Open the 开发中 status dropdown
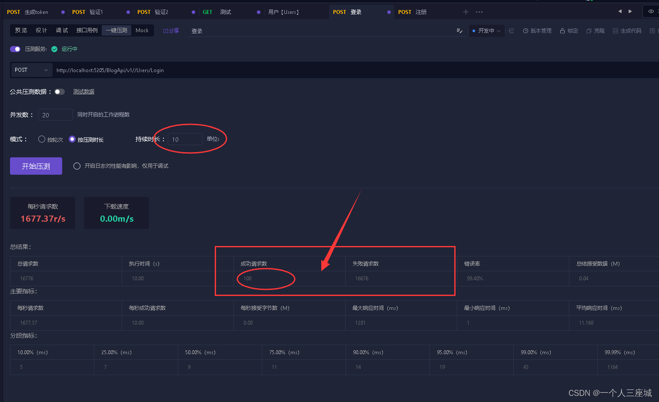Screen dimensions: 659x402 (x=487, y=31)
